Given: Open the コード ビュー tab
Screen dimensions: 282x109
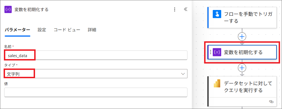Looking at the screenshot, I should (x=67, y=30).
